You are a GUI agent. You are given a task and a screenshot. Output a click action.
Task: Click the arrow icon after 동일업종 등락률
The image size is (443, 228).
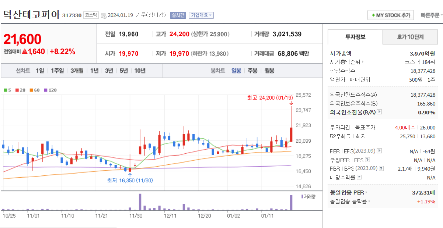click(369, 201)
